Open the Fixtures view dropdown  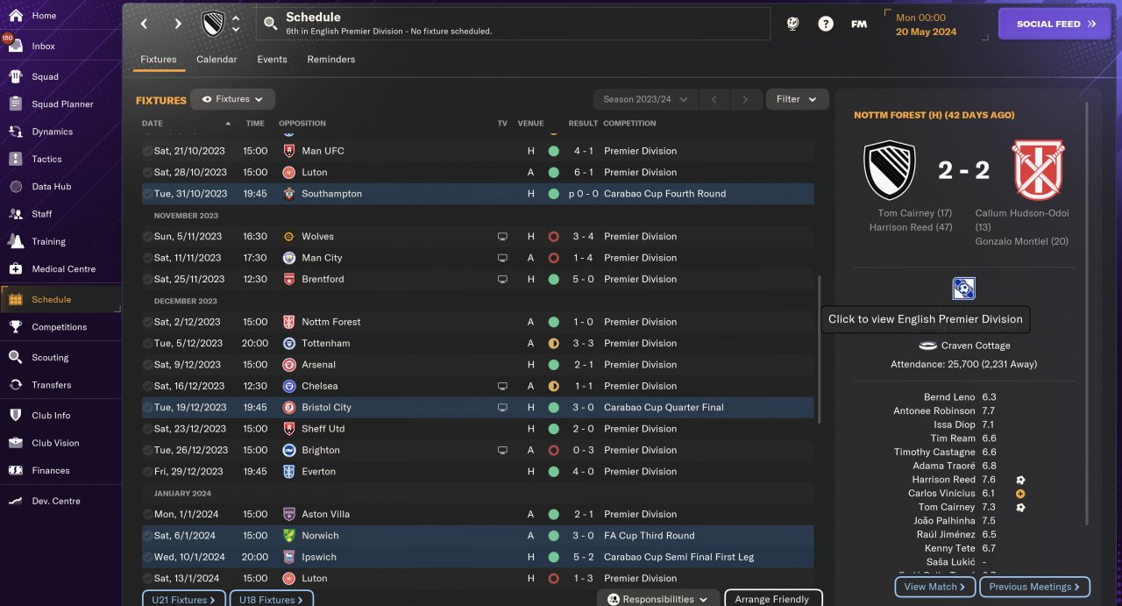232,99
